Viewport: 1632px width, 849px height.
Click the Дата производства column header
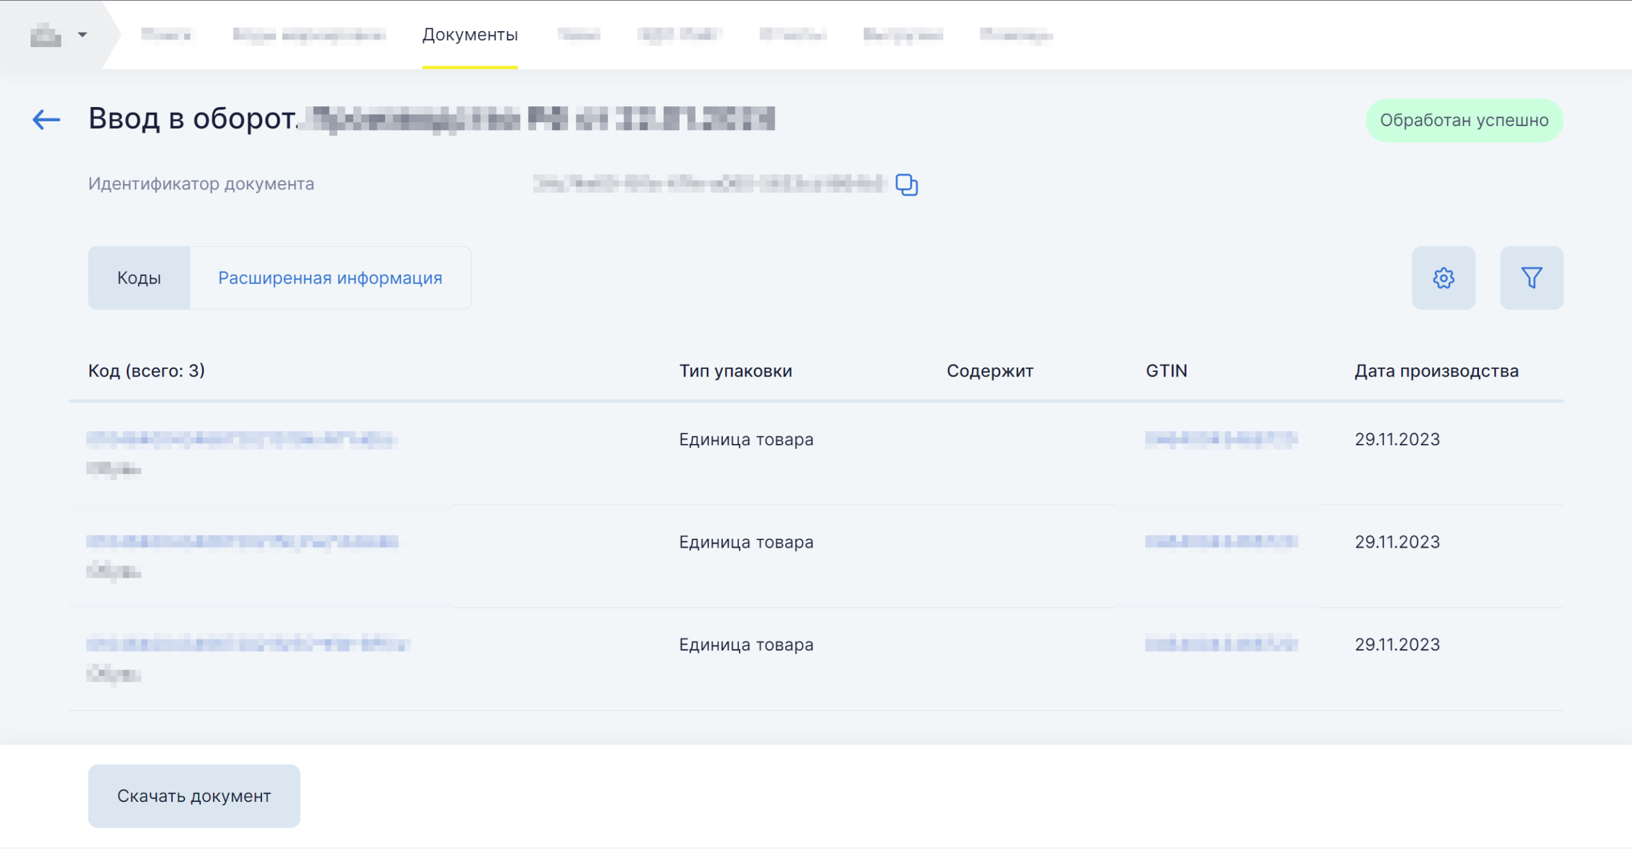click(x=1436, y=371)
